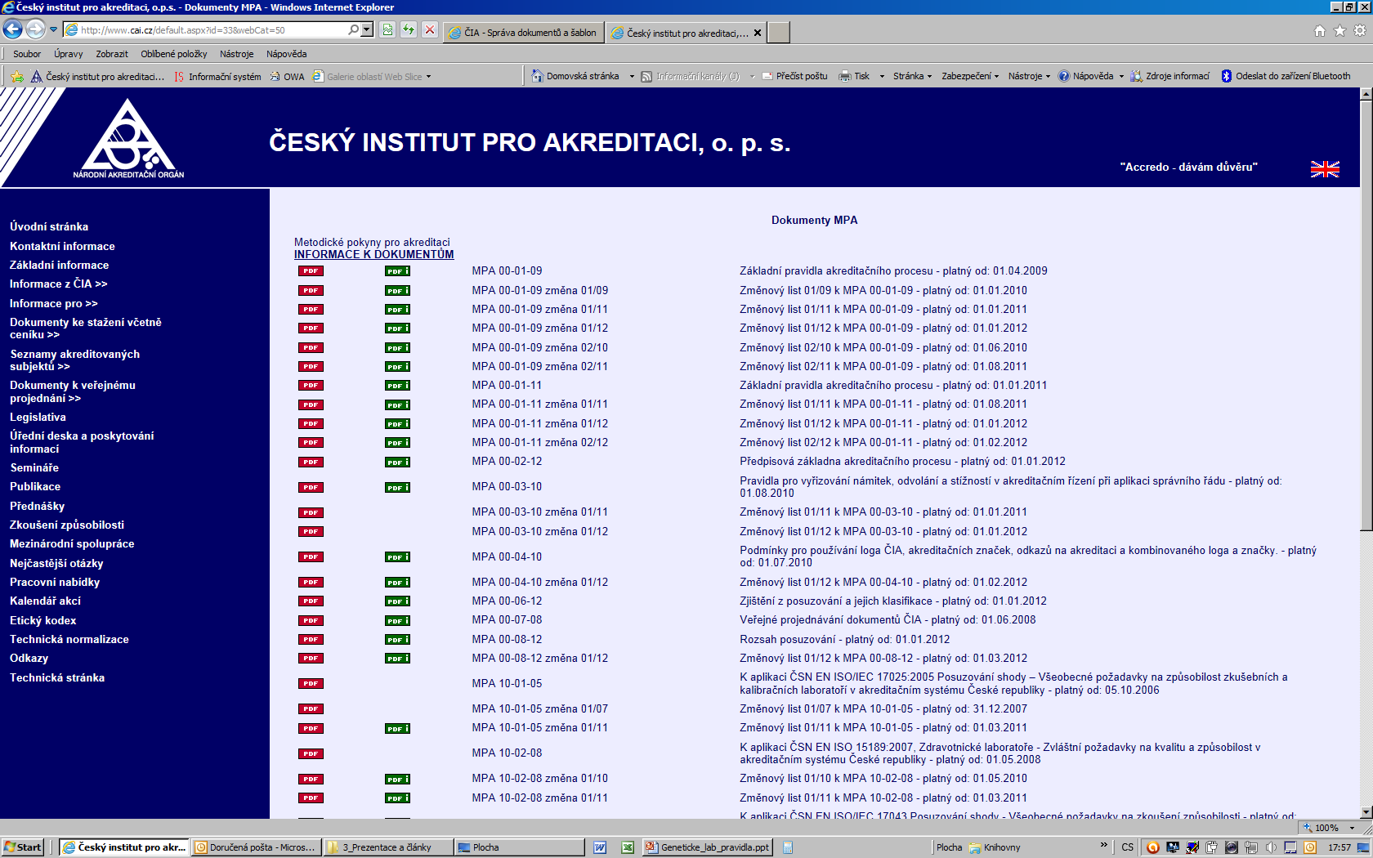This screenshot has height=858, width=1373.
Task: Open Etický kodex sidebar link
Action: tap(42, 620)
